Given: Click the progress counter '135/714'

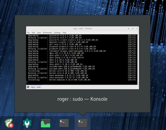Looking at the screenshot, I should pyautogui.click(x=132, y=80).
